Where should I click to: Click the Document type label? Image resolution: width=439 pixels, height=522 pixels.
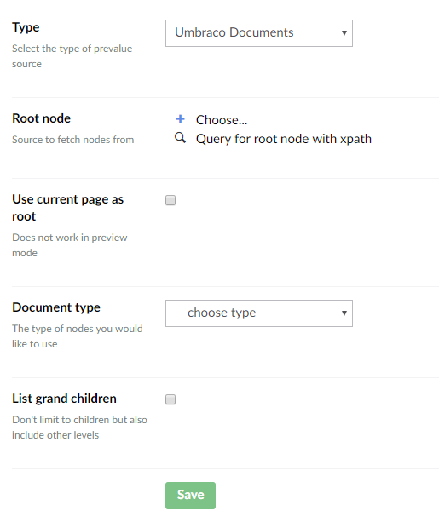click(x=56, y=307)
